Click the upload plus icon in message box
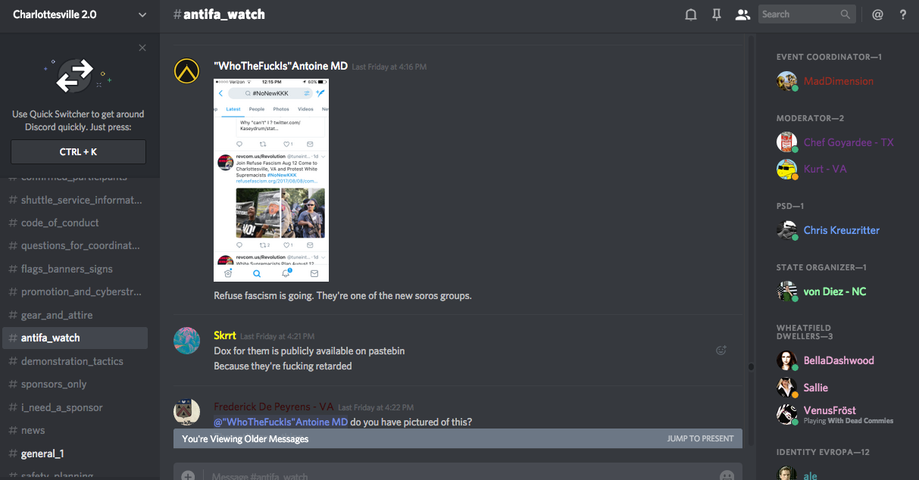 pyautogui.click(x=188, y=475)
